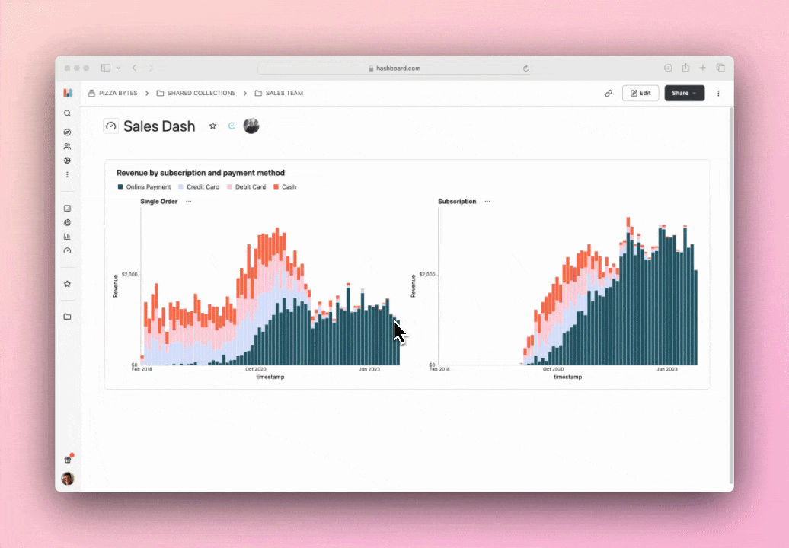Click the hashboard.com address bar

point(395,68)
